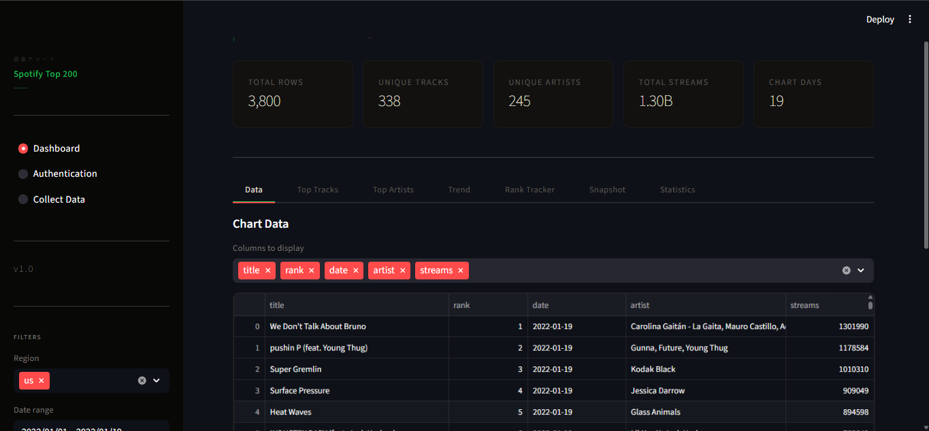View the Trend tab
Screen dimensions: 929x431
pos(459,190)
